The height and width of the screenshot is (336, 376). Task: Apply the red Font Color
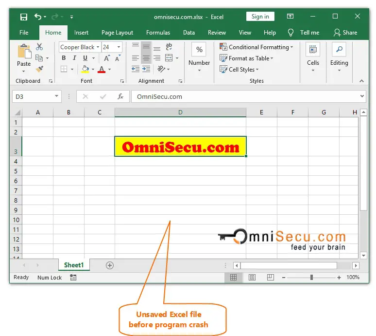[x=102, y=69]
